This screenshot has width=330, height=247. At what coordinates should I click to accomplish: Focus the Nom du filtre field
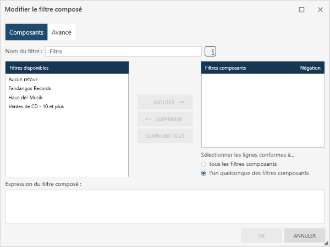pyautogui.click(x=123, y=52)
